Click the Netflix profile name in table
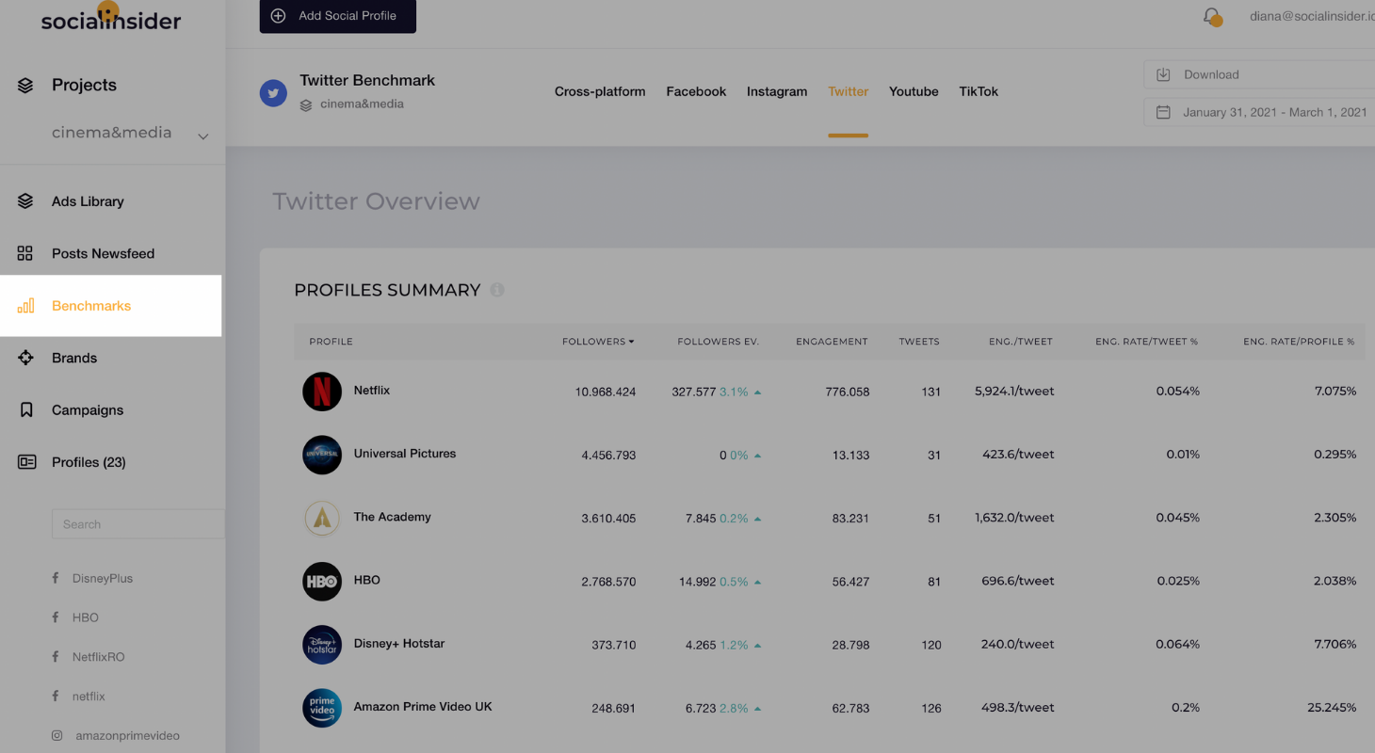1375x753 pixels. point(372,391)
